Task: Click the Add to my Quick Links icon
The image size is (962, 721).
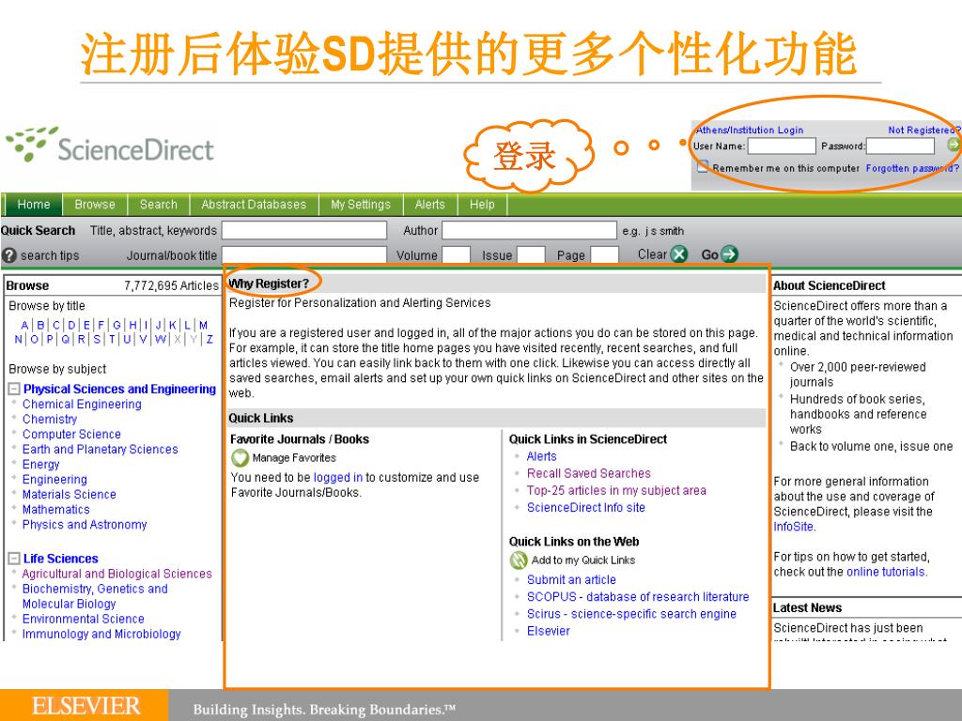Action: (x=519, y=560)
